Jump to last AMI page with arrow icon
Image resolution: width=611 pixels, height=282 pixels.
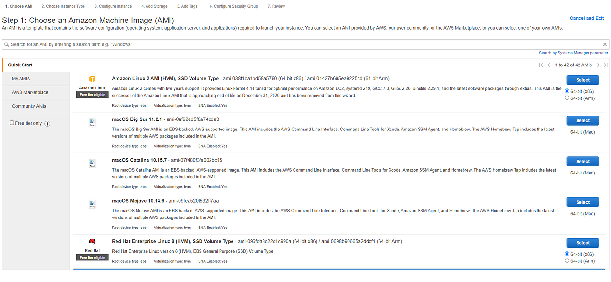(605, 65)
